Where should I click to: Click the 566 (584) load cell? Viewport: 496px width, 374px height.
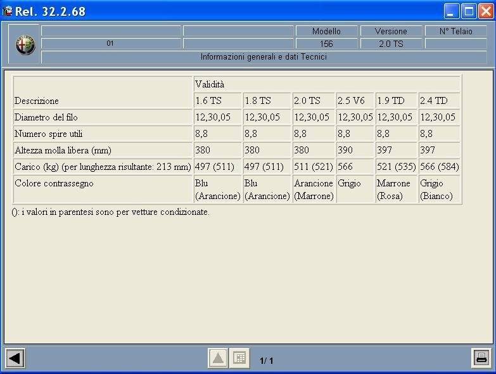(440, 167)
